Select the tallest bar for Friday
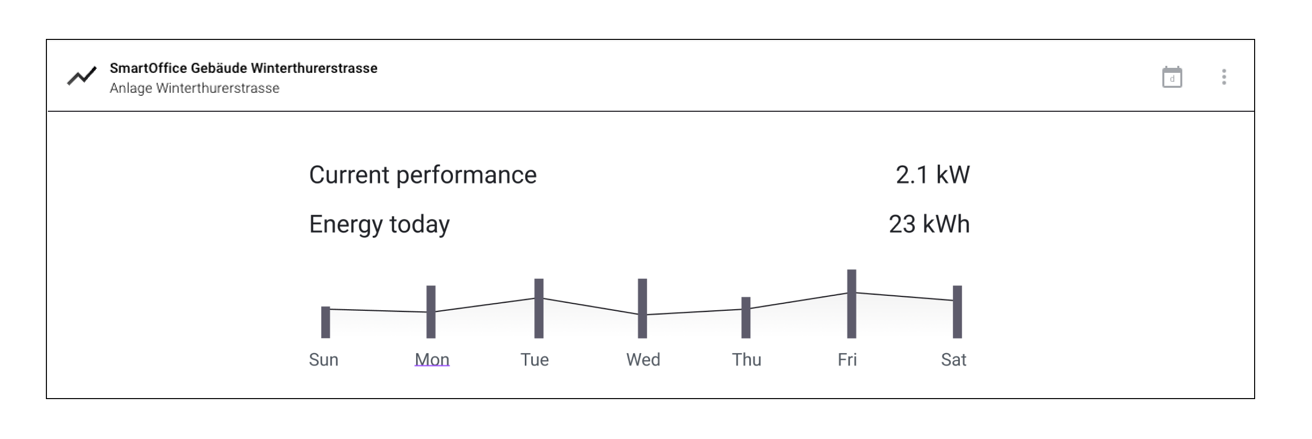 (852, 303)
